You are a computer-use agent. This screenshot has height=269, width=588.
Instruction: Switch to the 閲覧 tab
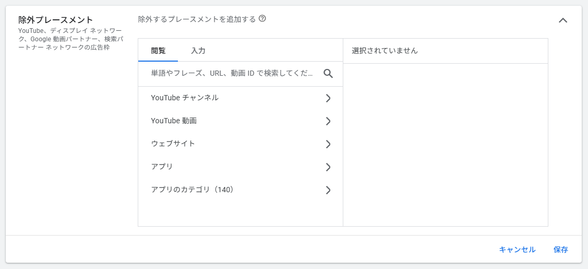158,51
